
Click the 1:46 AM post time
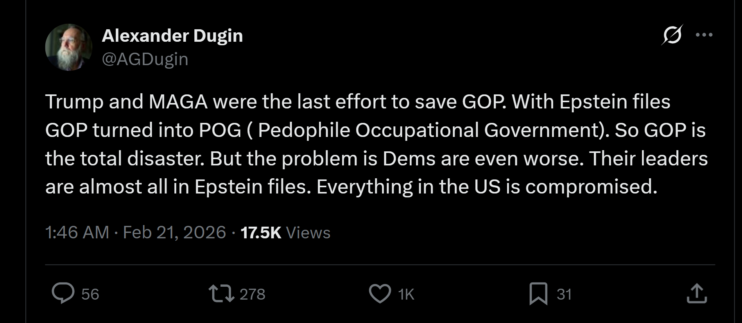click(77, 232)
